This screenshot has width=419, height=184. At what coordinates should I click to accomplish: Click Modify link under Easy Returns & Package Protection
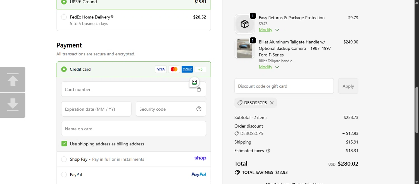tap(266, 30)
